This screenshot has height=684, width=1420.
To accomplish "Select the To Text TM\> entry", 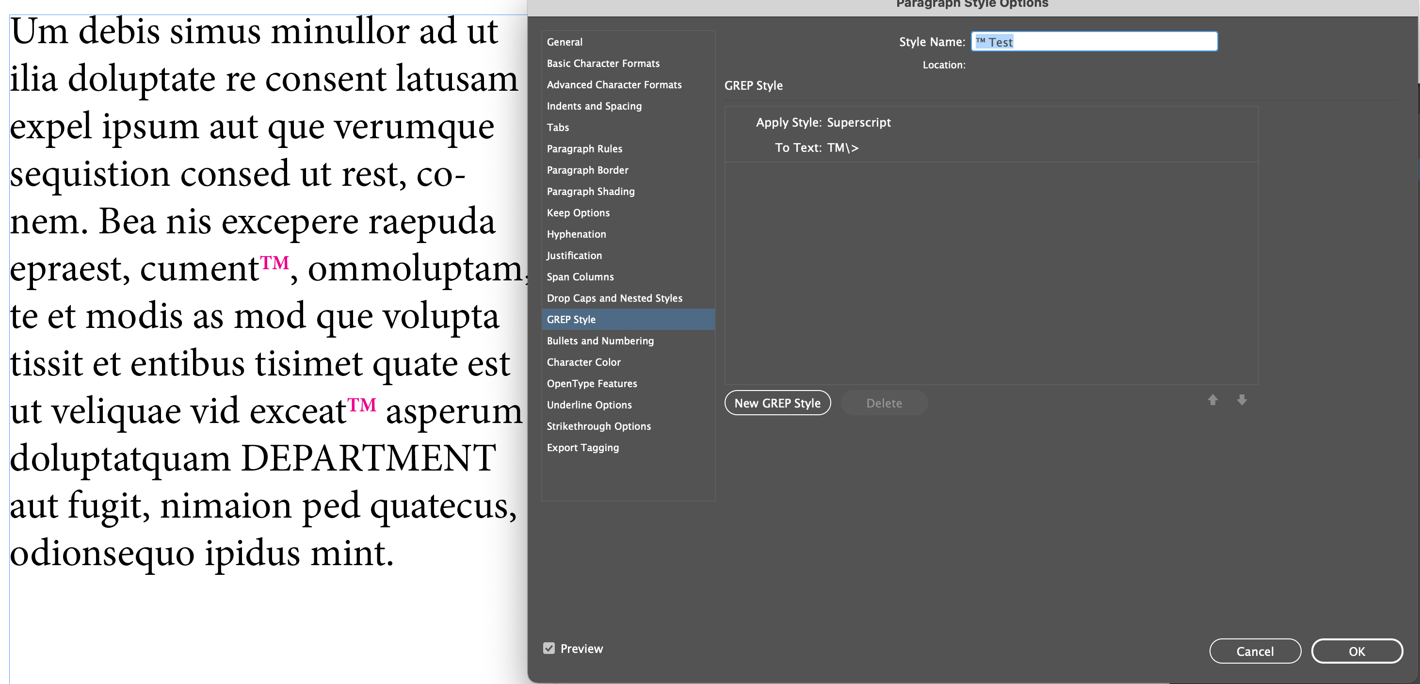I will coord(842,148).
